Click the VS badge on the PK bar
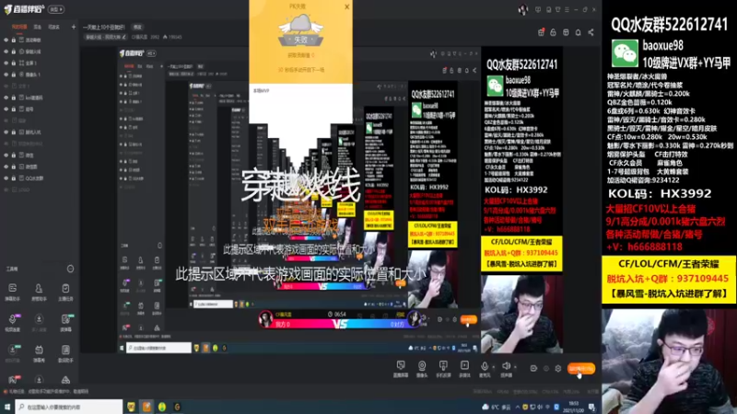This screenshot has height=414, width=737. click(339, 324)
